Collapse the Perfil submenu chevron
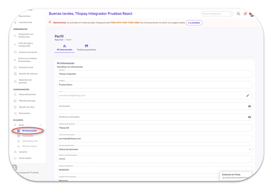 40,125
